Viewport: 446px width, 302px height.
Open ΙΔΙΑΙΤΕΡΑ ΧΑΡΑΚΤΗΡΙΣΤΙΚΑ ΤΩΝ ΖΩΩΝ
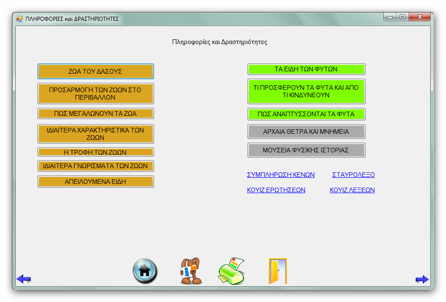coord(96,134)
